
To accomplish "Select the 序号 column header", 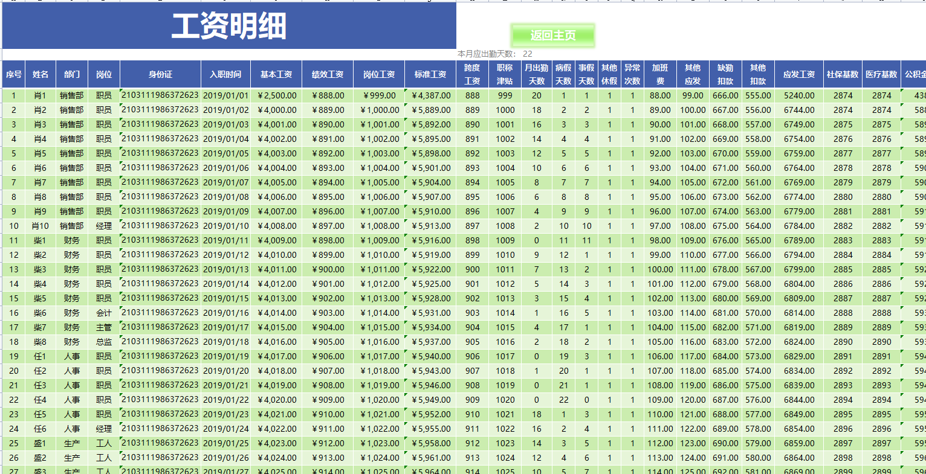I will [x=14, y=74].
